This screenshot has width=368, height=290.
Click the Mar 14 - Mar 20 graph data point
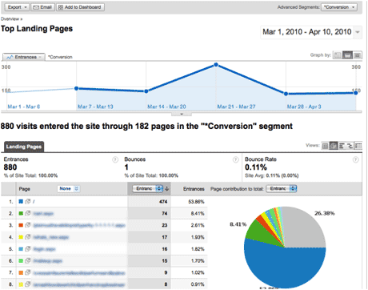click(146, 91)
